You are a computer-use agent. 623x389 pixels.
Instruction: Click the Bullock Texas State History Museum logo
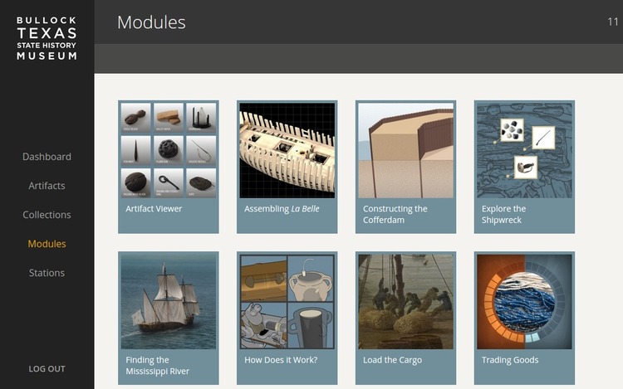click(47, 37)
